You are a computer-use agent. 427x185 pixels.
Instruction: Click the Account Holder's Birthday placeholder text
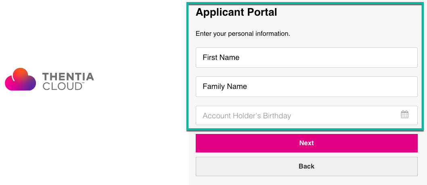point(247,116)
